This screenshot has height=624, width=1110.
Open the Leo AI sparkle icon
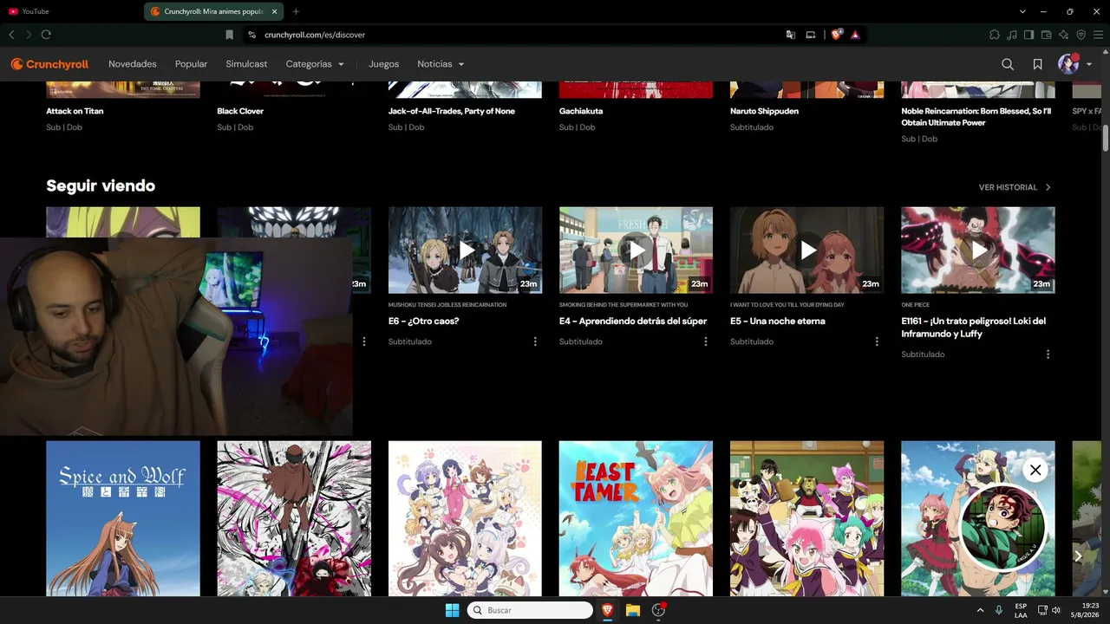[x=1063, y=35]
